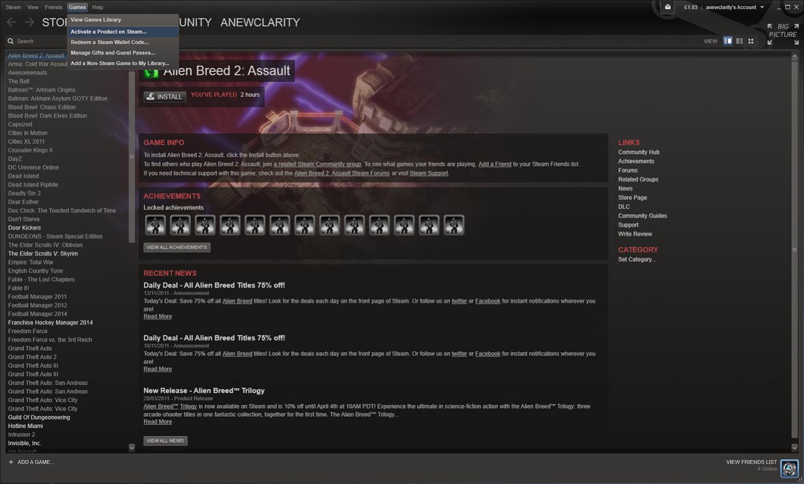
Task: Click the Alien Breed 2 game icon
Action: coord(151,71)
